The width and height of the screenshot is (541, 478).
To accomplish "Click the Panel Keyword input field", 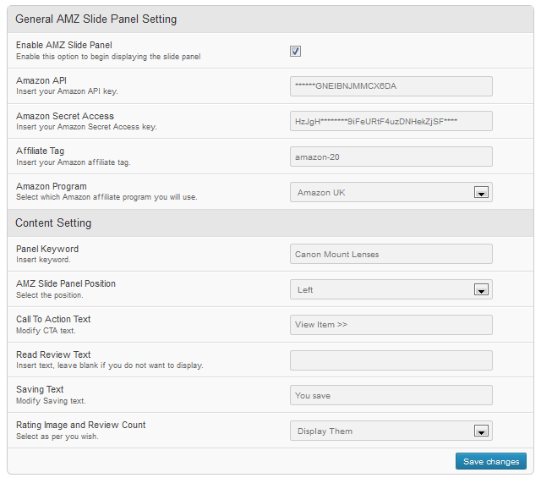I will [391, 254].
